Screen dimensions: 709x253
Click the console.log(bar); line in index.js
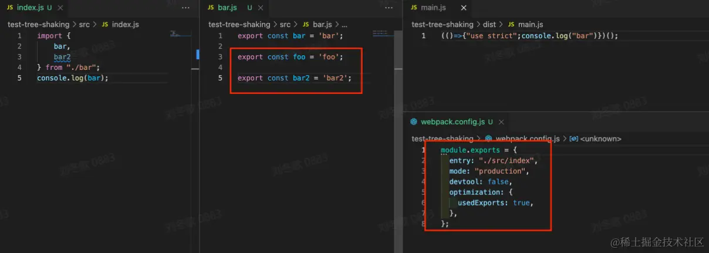pos(73,78)
